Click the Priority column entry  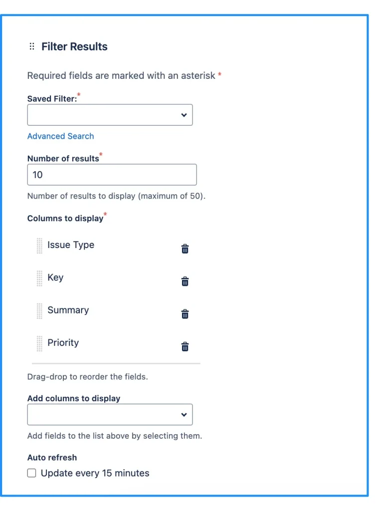(x=63, y=342)
